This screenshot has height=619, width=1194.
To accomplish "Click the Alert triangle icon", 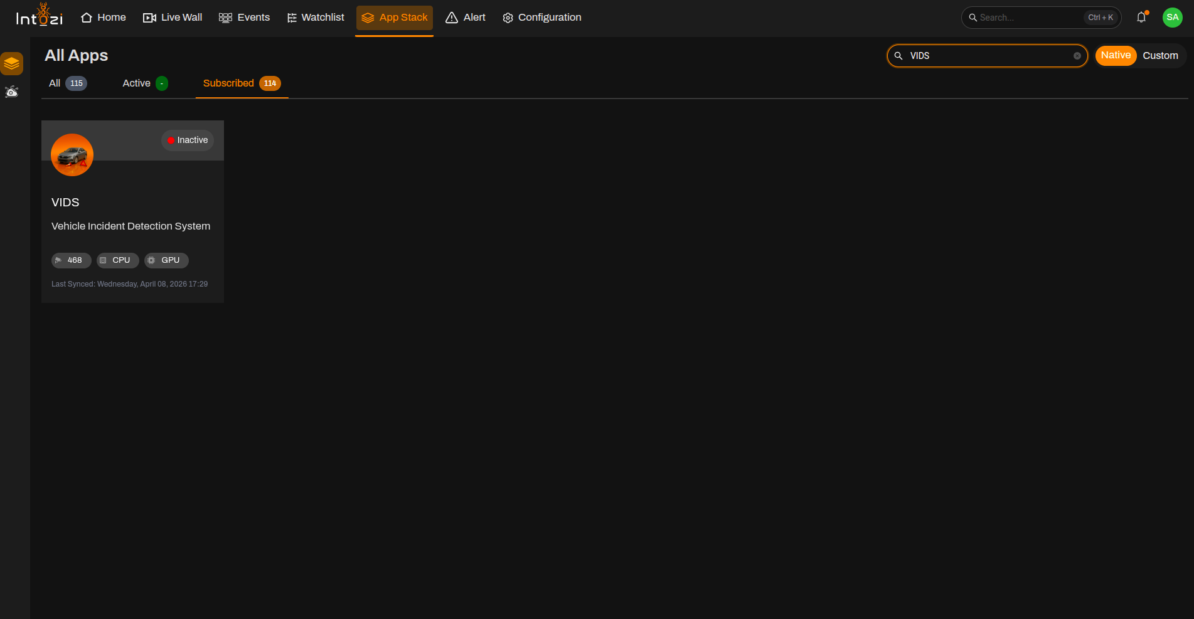I will (452, 18).
